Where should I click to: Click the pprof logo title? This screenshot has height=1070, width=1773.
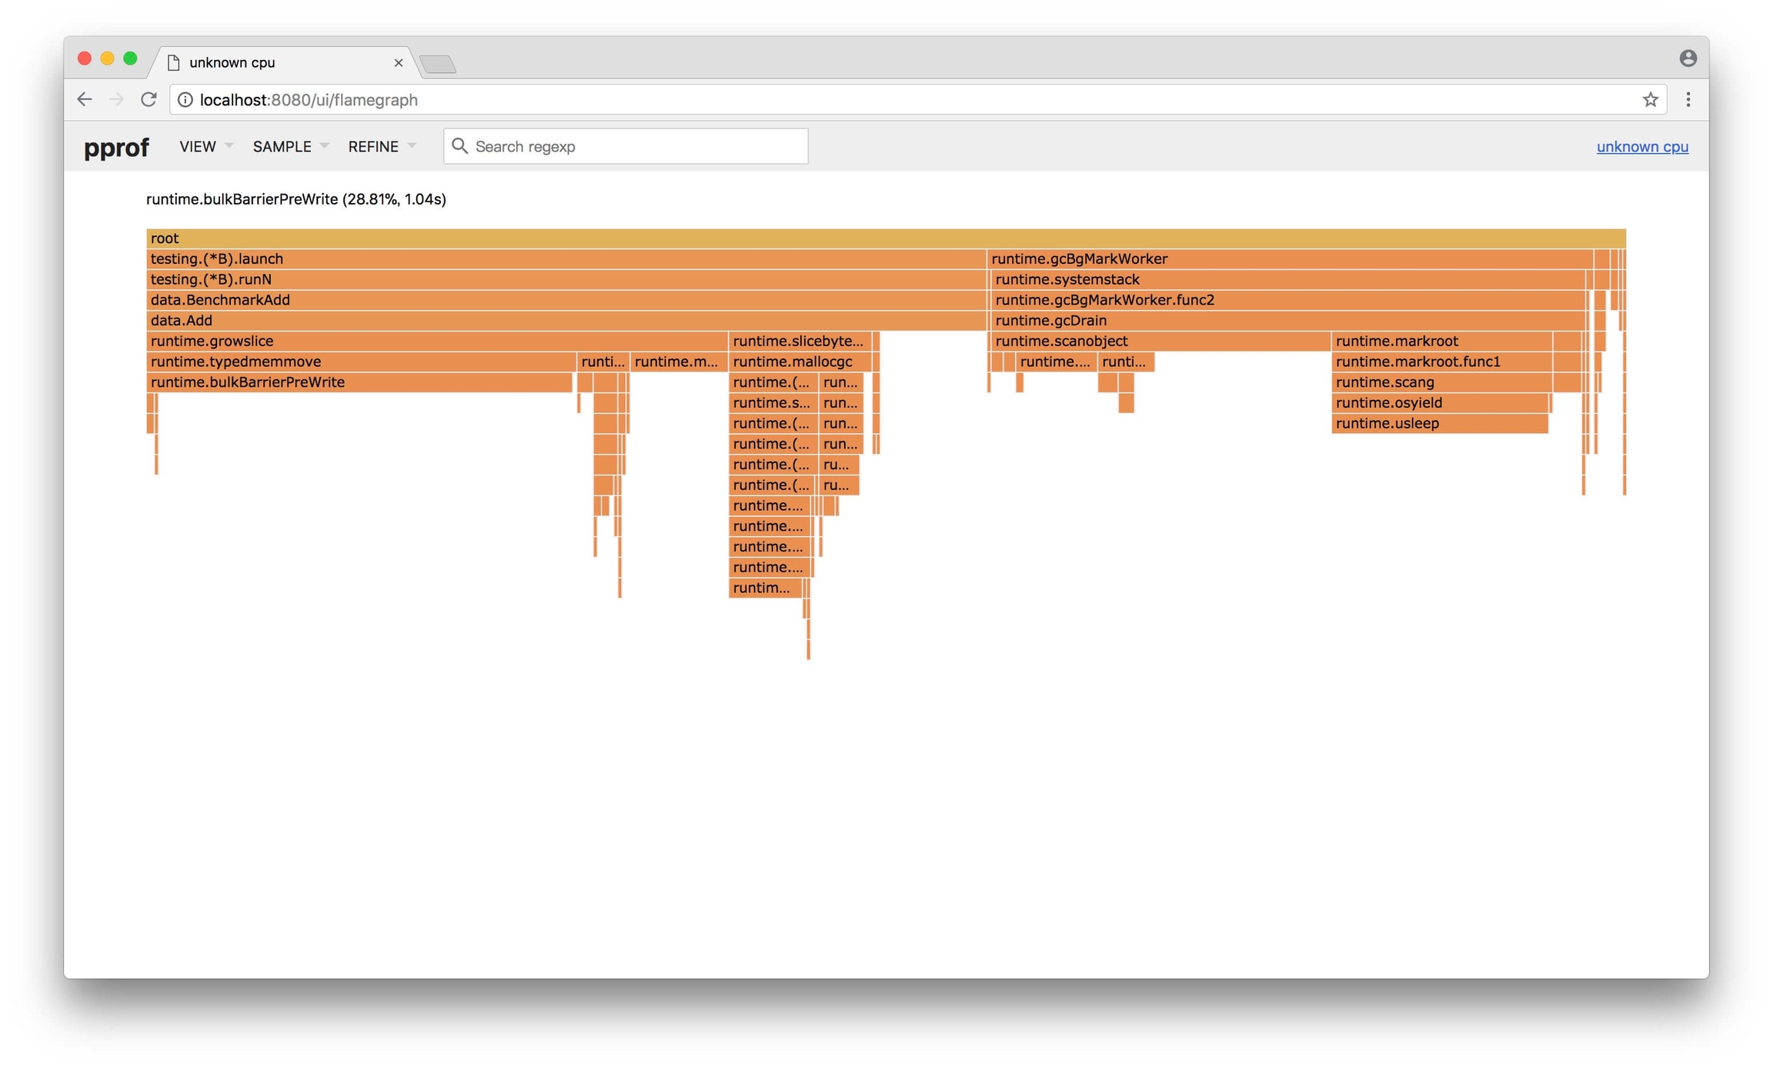coord(116,146)
